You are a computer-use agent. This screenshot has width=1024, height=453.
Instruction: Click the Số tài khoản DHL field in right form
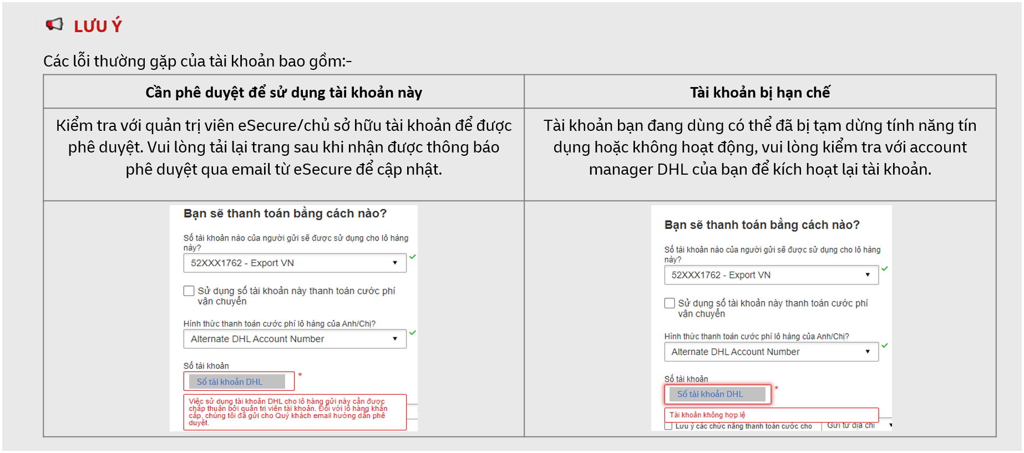pyautogui.click(x=718, y=394)
